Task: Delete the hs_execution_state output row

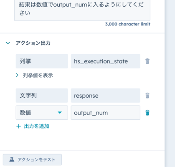Action: coord(147,61)
